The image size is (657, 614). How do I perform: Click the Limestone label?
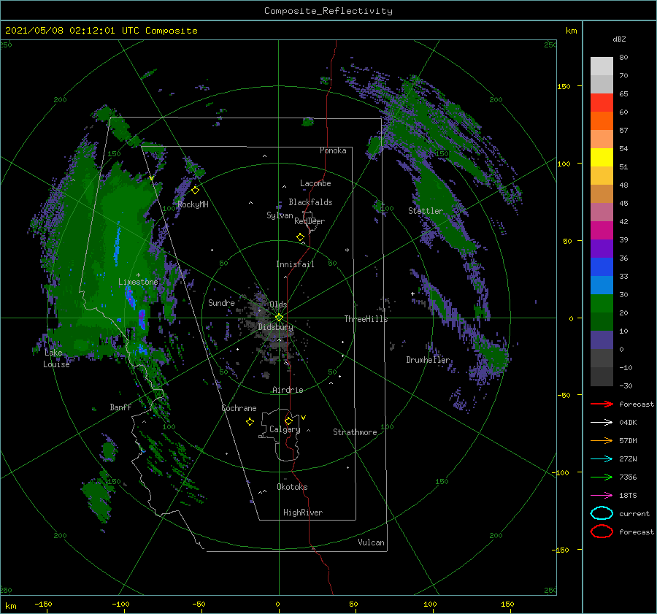(138, 282)
